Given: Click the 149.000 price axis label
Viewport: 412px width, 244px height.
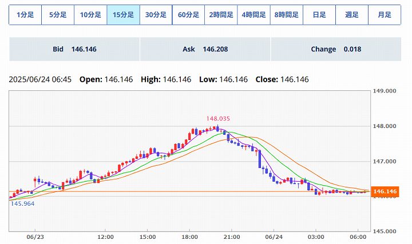Looking at the screenshot, I should tap(385, 91).
